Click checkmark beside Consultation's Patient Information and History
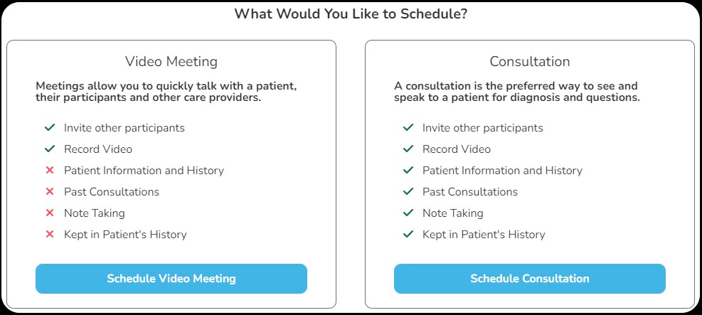Viewport: 702px width, 315px height. pyautogui.click(x=408, y=171)
